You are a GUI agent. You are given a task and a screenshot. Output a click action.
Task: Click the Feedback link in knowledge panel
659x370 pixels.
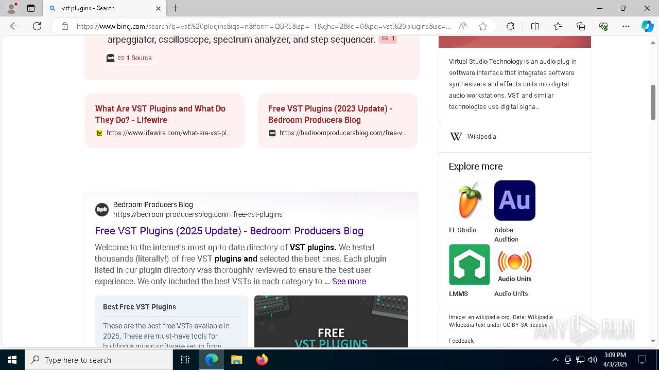tap(461, 341)
